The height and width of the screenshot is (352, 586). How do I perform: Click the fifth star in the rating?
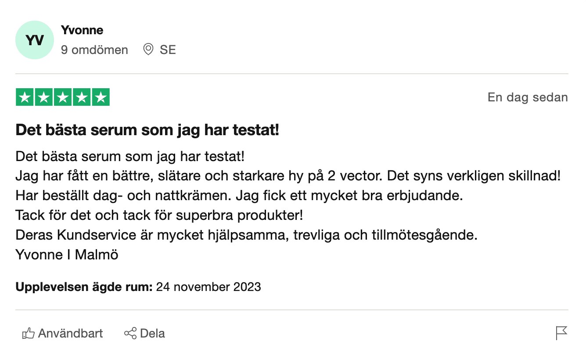pos(101,97)
